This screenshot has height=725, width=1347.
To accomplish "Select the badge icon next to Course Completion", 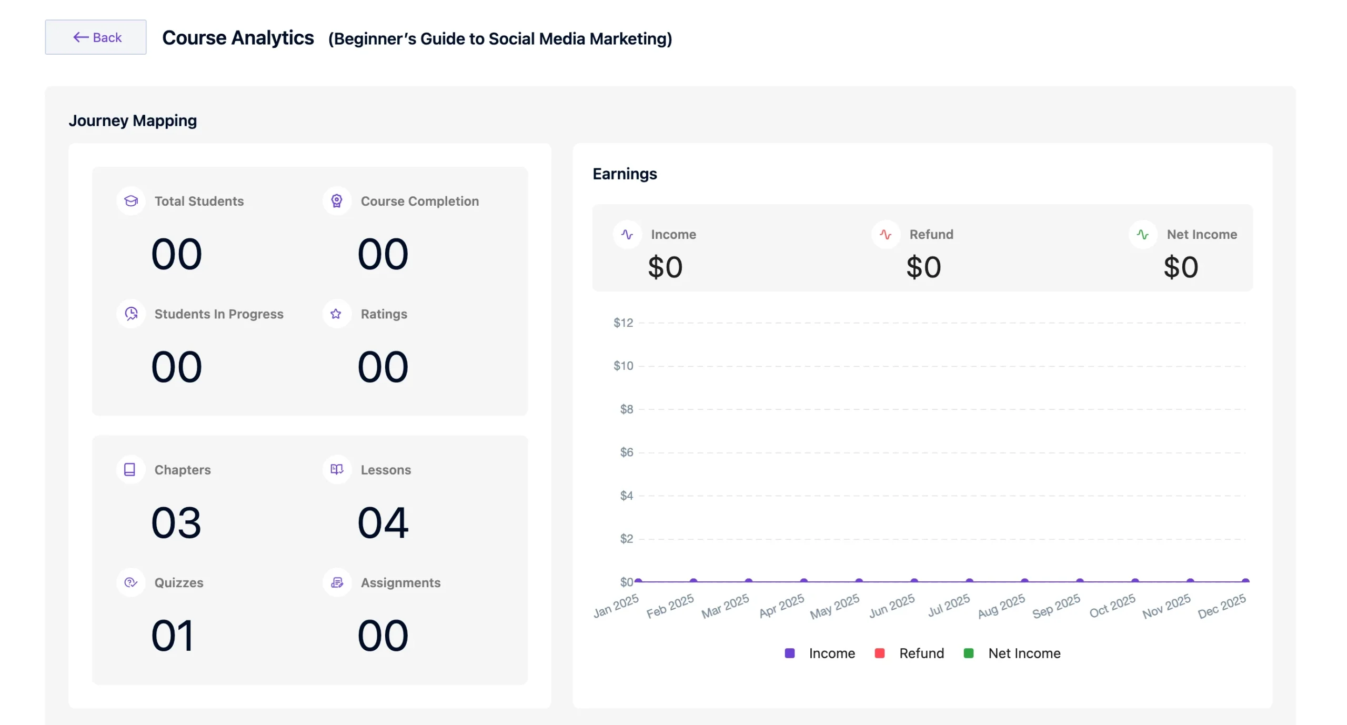I will 337,200.
